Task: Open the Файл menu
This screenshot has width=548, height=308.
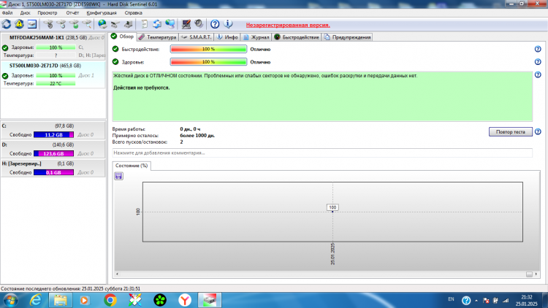Action: (7, 13)
